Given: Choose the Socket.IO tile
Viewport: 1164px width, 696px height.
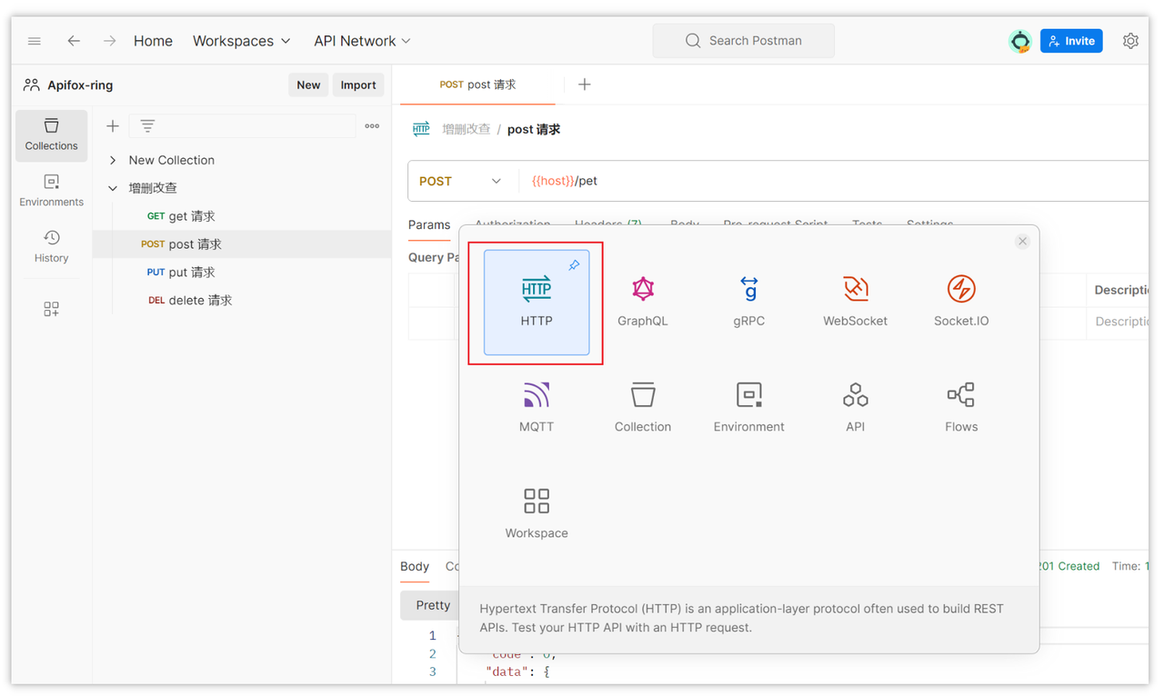Looking at the screenshot, I should click(x=961, y=303).
